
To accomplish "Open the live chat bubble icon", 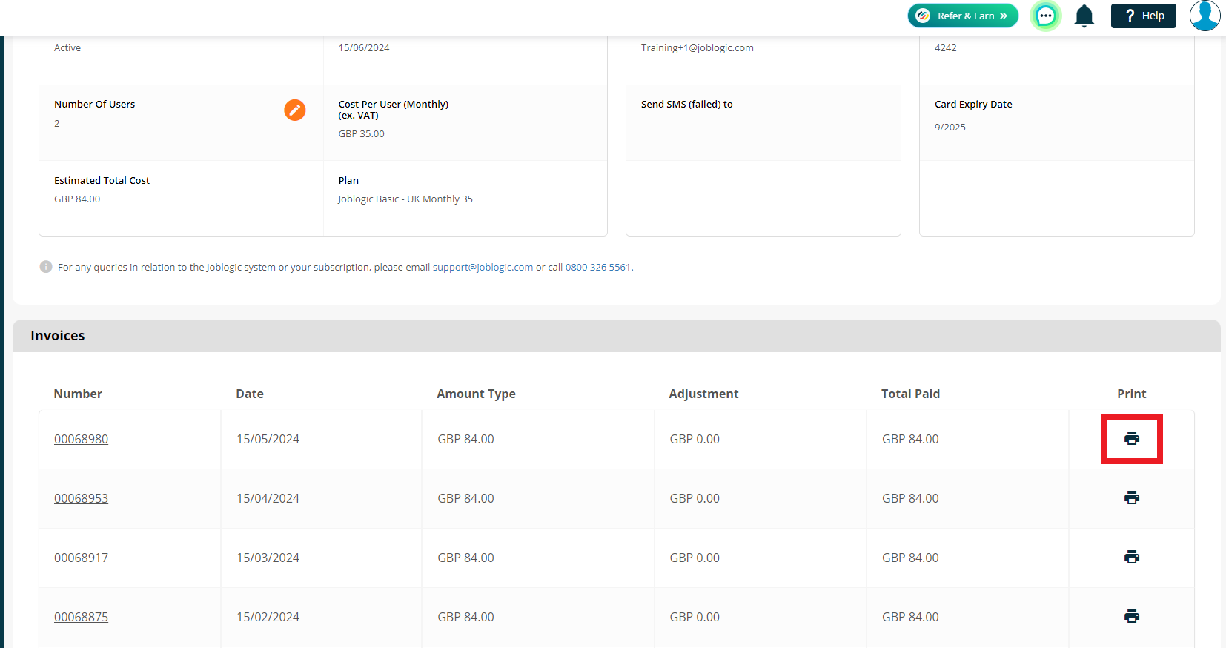I will pos(1046,16).
